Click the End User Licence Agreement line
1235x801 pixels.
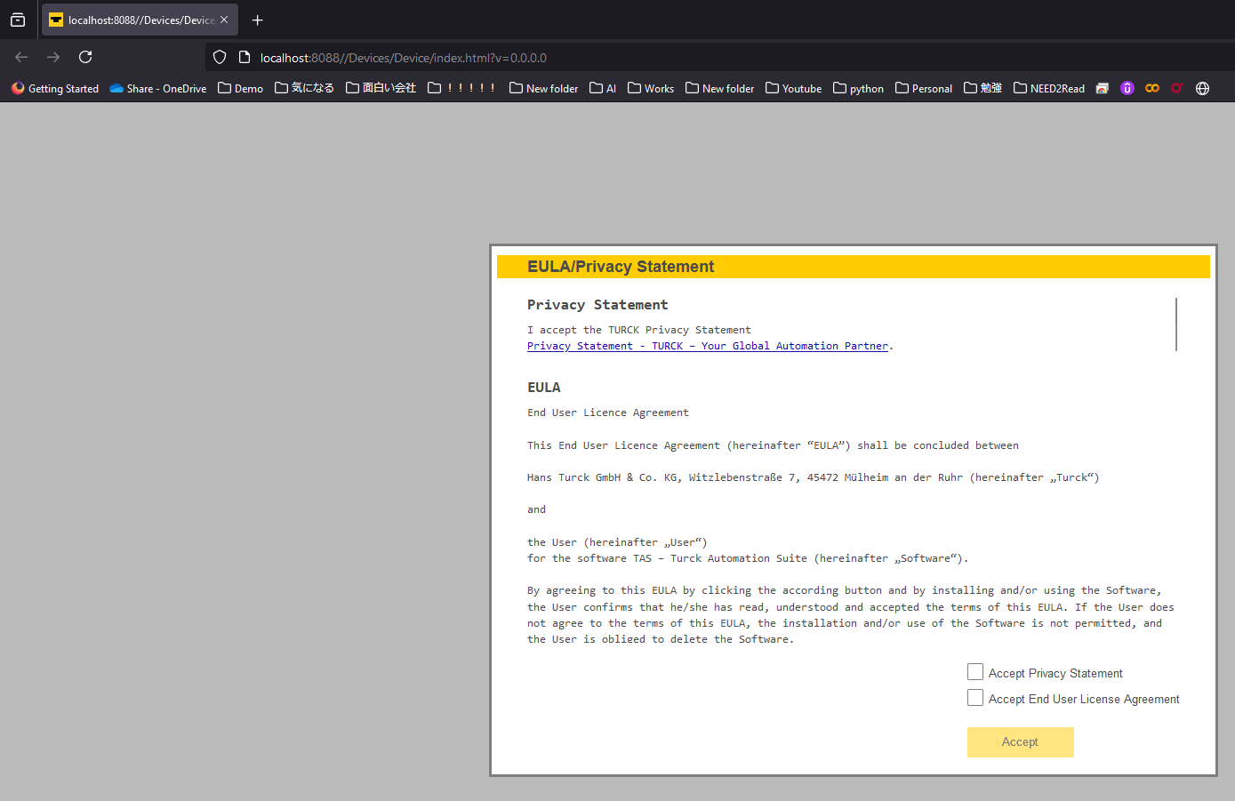[x=608, y=413]
